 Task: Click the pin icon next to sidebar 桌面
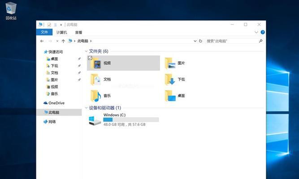coord(79,59)
